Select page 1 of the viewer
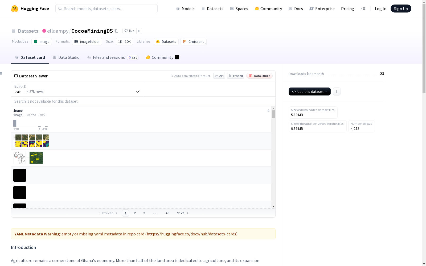Image resolution: width=426 pixels, height=266 pixels. (125, 213)
